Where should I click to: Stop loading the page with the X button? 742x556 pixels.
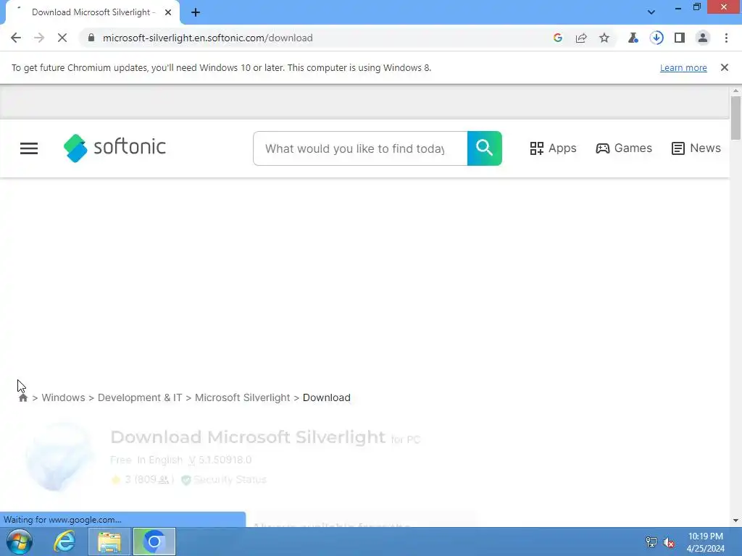point(62,38)
